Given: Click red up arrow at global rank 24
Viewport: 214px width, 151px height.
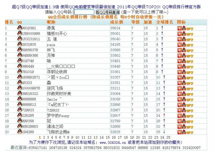Looking at the screenshot, I should point(164,115).
